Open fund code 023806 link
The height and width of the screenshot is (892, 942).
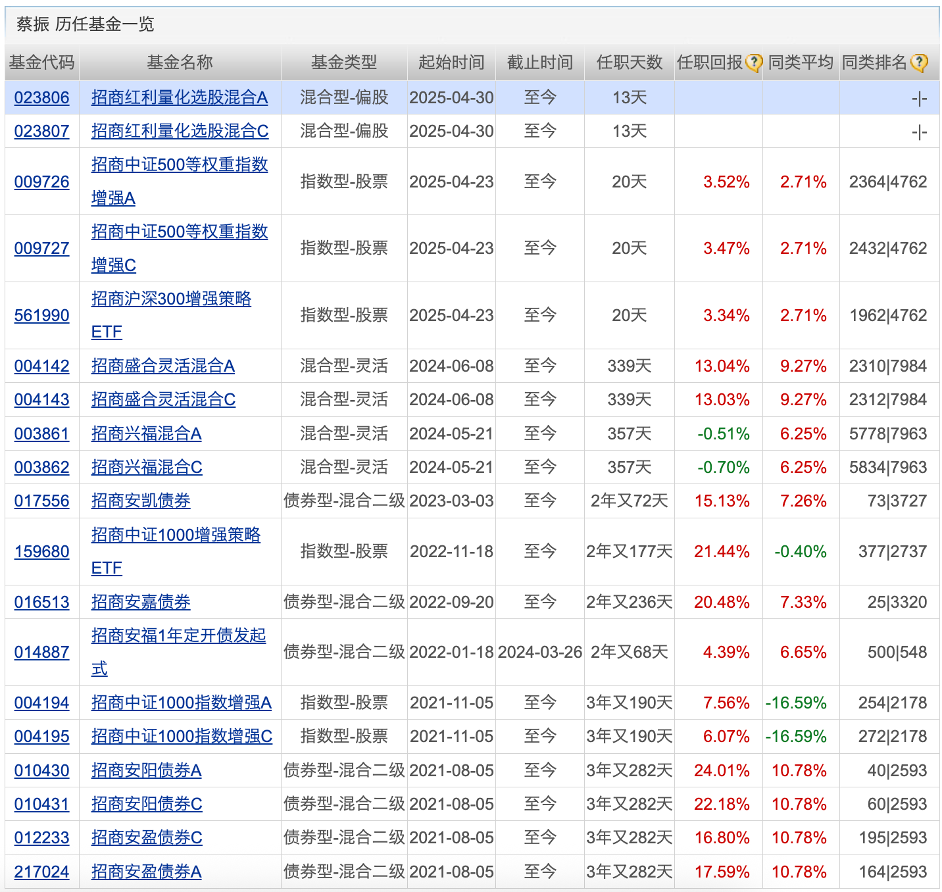[x=41, y=98]
